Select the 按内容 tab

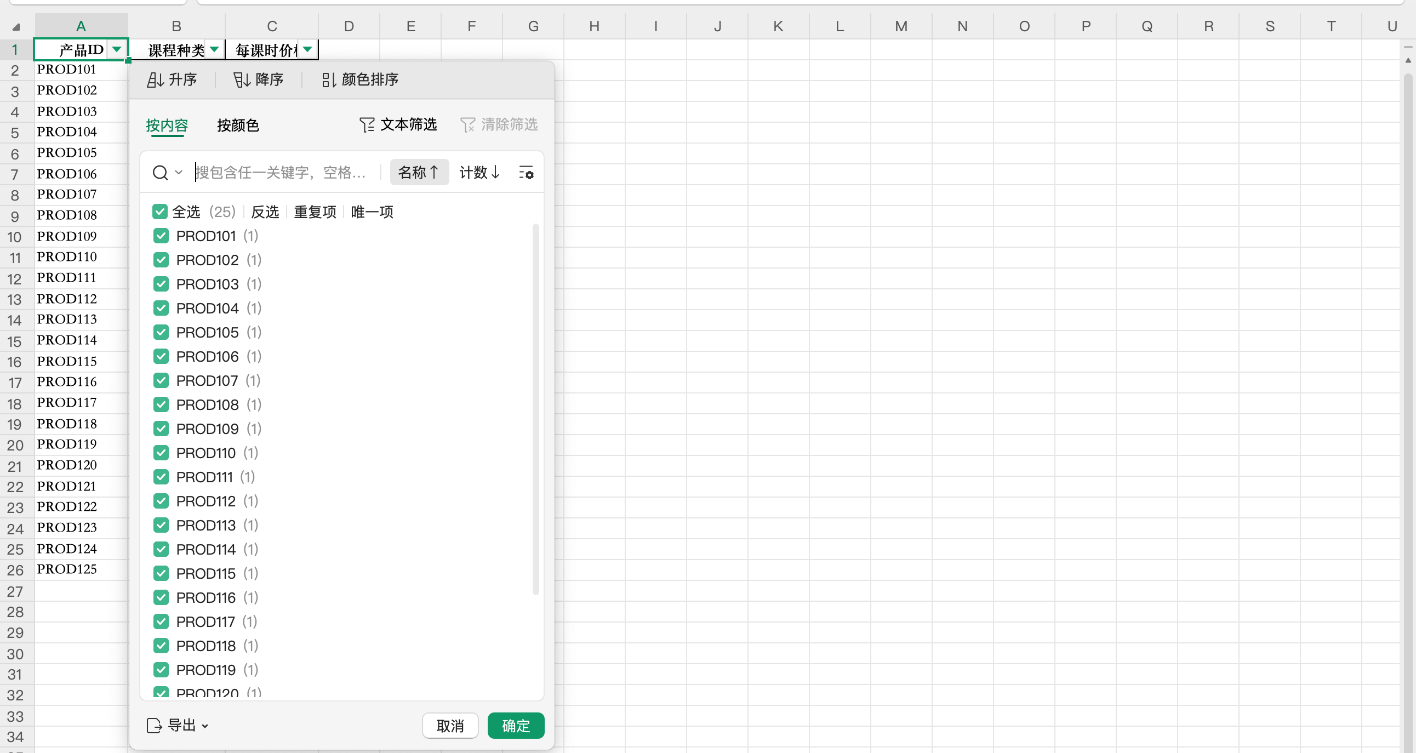point(167,126)
